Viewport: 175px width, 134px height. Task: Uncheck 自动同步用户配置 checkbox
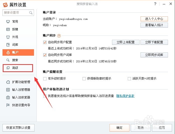(45, 42)
